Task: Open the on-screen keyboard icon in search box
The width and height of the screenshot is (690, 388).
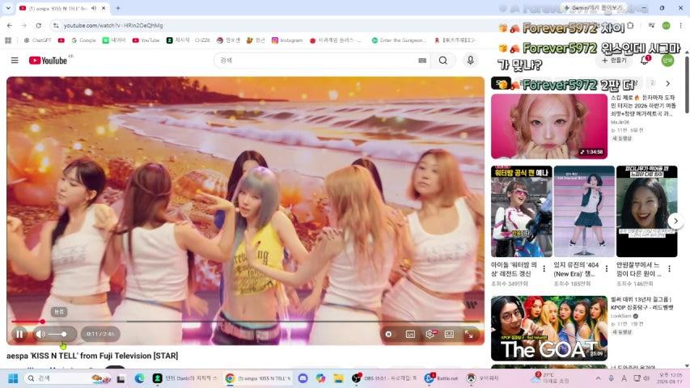Action: click(422, 61)
